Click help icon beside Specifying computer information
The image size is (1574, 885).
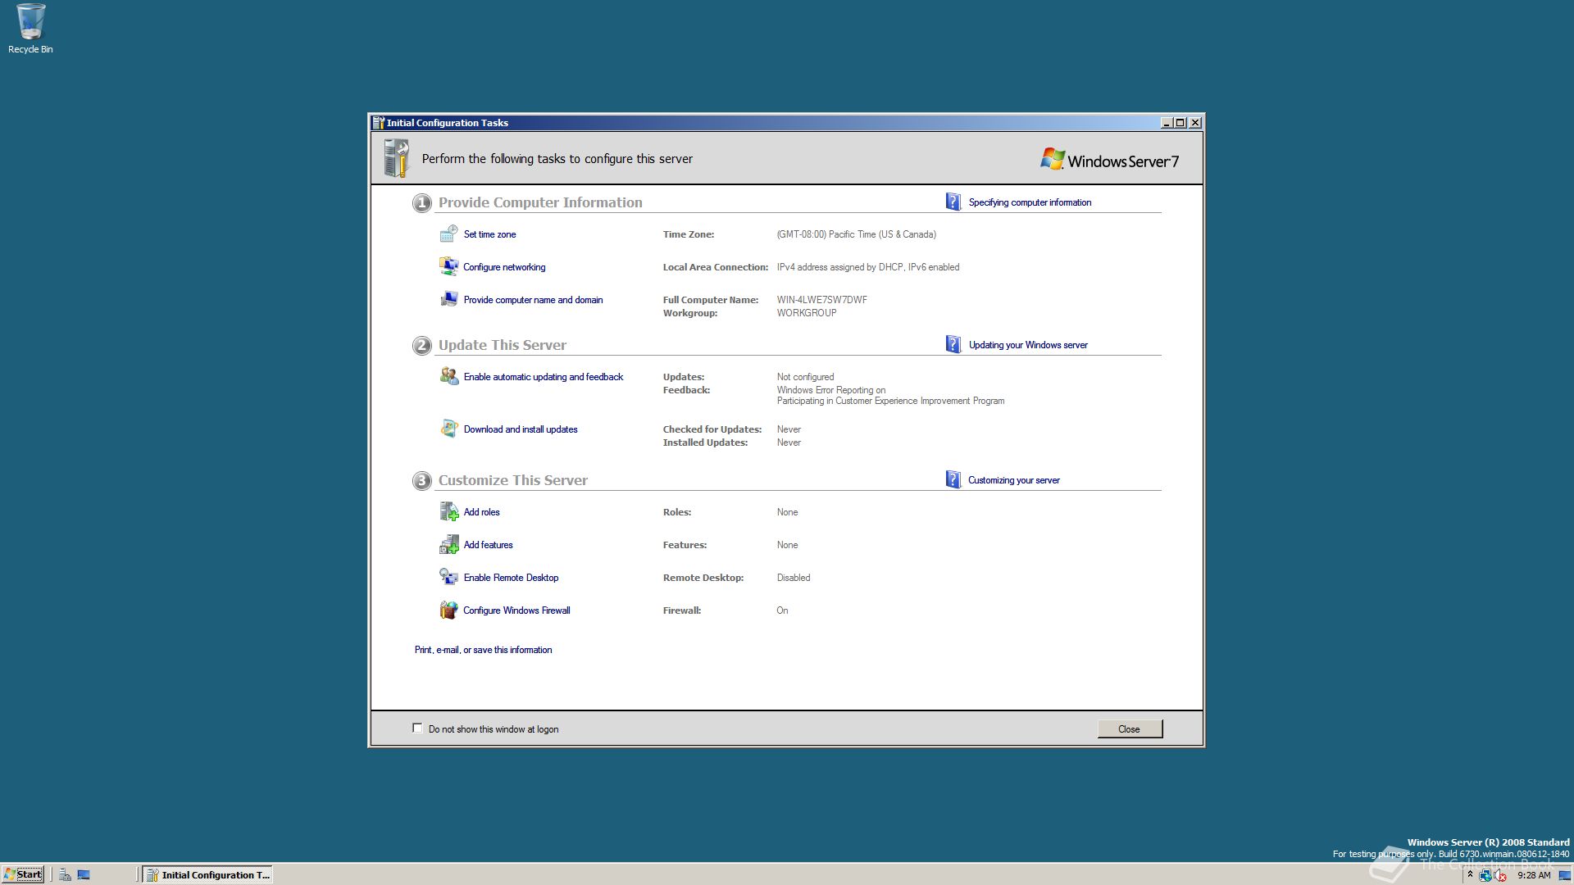953,202
